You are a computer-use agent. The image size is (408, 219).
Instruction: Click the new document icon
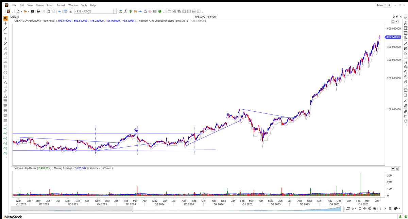pyautogui.click(x=17, y=11)
